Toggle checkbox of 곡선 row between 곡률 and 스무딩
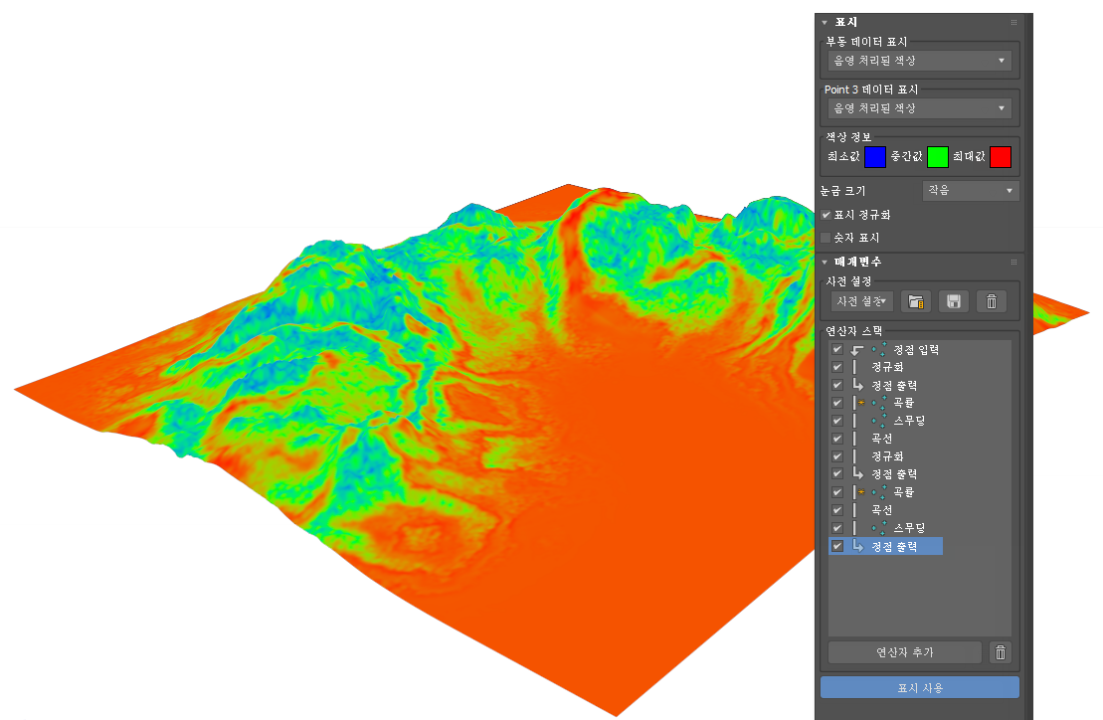 click(837, 510)
